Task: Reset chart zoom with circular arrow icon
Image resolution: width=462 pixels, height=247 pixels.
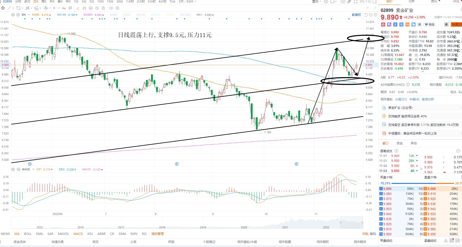Action: tap(366, 15)
